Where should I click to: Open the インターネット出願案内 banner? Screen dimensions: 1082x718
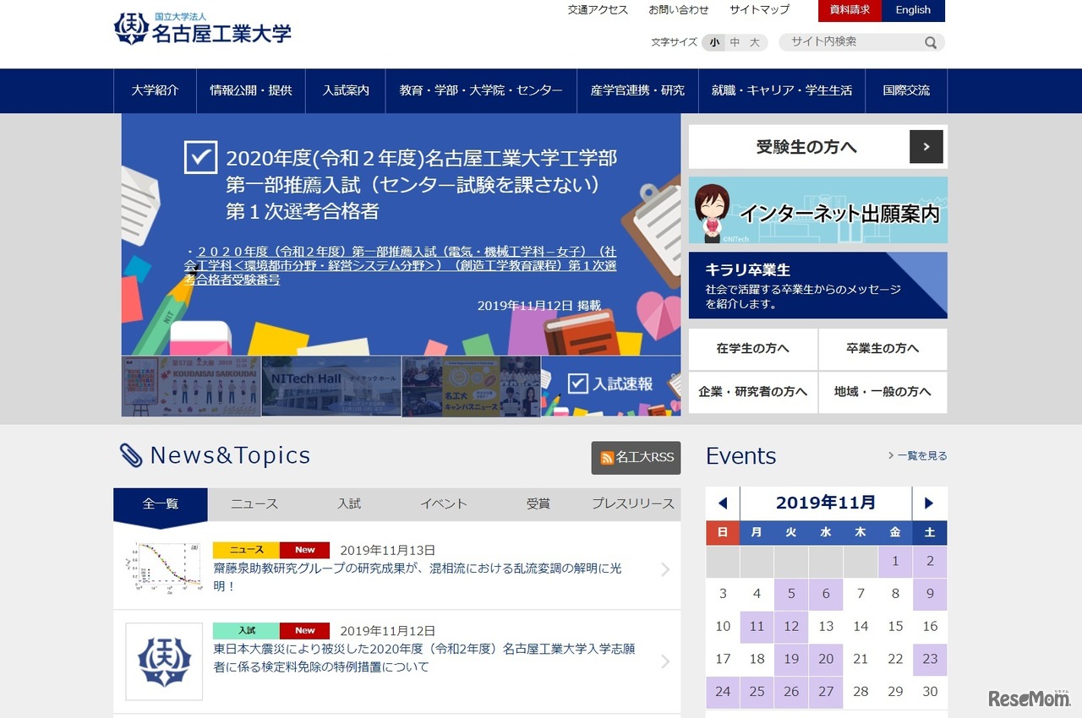tap(817, 210)
